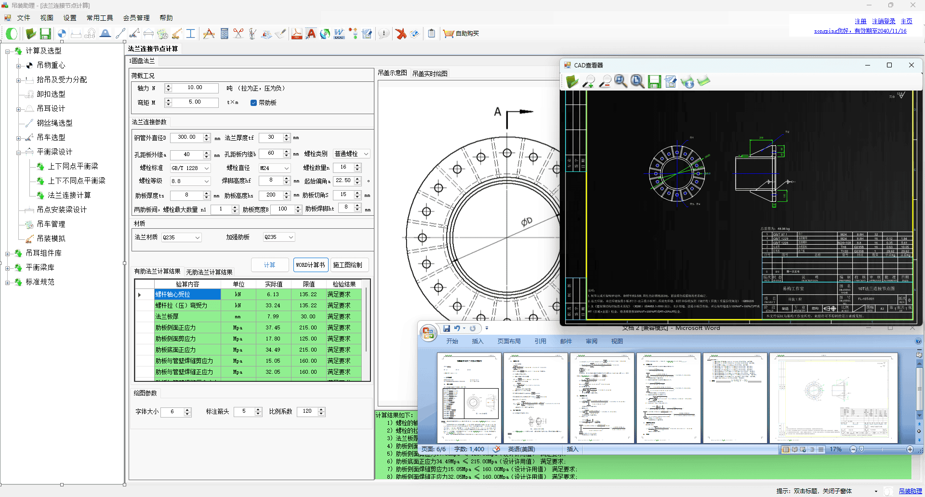Image resolution: width=925 pixels, height=497 pixels.
Task: Click the Word zoom slider handle
Action: pyautogui.click(x=861, y=449)
